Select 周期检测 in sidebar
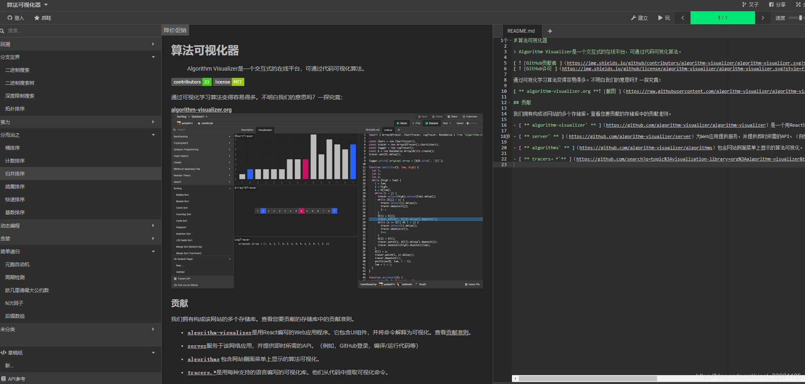 pos(81,277)
